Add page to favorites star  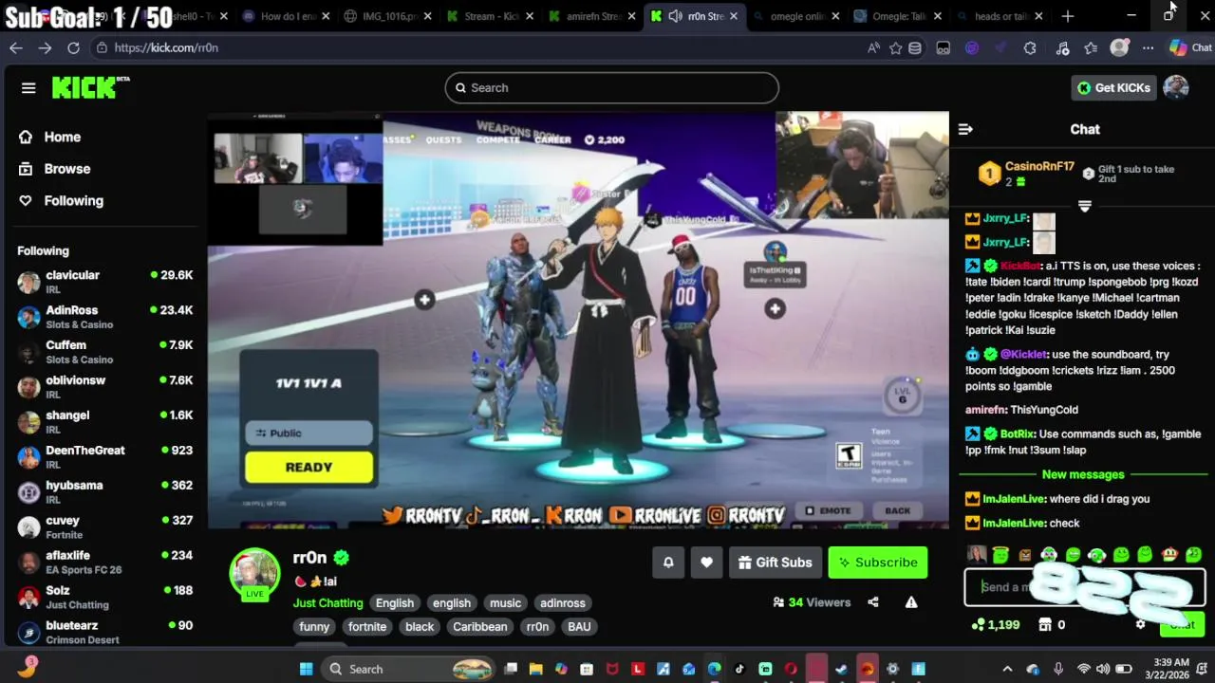[x=895, y=47]
